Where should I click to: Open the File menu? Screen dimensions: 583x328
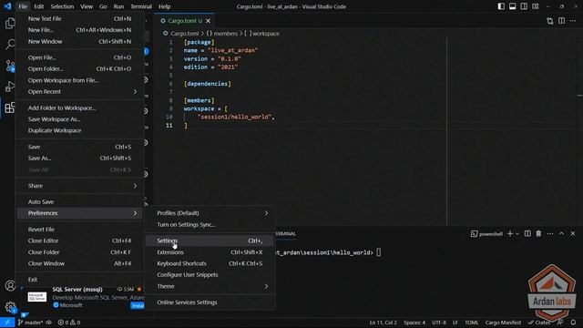click(23, 6)
